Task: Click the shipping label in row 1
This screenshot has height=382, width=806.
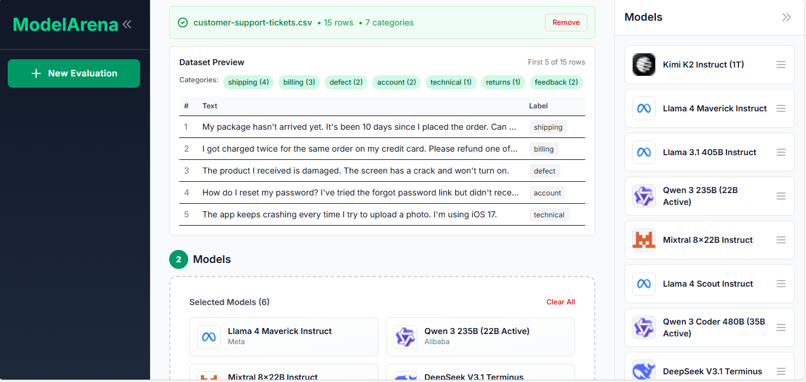Action: click(548, 127)
